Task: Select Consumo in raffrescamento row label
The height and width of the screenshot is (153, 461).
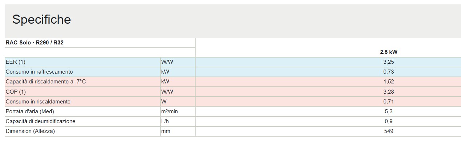Action: pos(39,72)
